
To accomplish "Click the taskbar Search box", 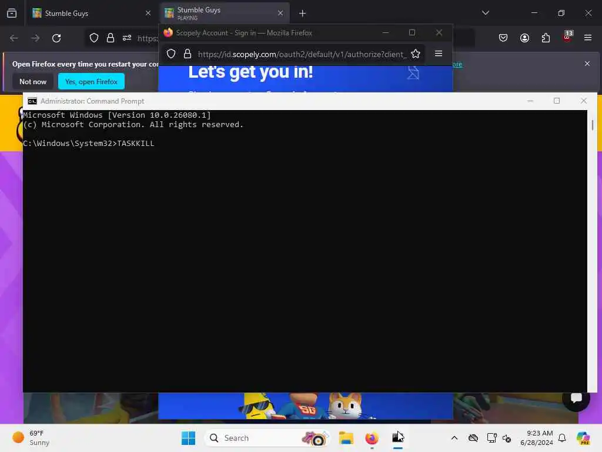I will click(267, 438).
